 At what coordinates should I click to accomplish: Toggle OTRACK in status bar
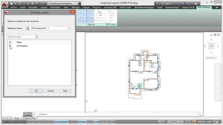(83, 122)
